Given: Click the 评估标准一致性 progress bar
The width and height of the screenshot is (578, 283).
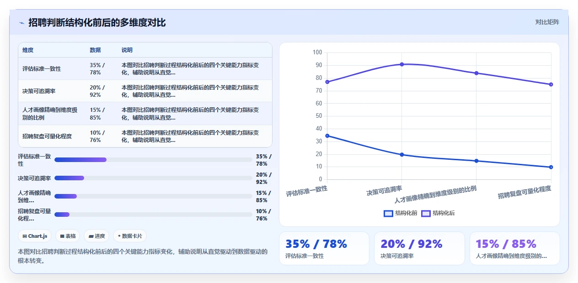Looking at the screenshot, I should point(153,160).
